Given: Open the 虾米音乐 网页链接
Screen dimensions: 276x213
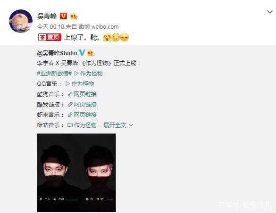Looking at the screenshot, I should [82, 115].
